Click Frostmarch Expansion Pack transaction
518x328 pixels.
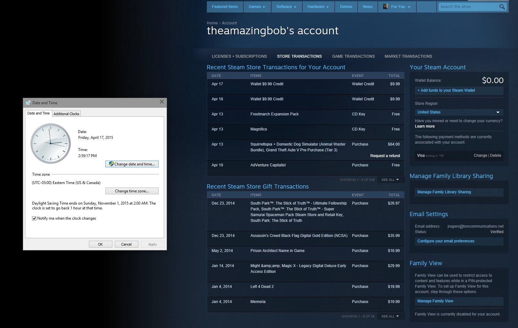pos(275,114)
